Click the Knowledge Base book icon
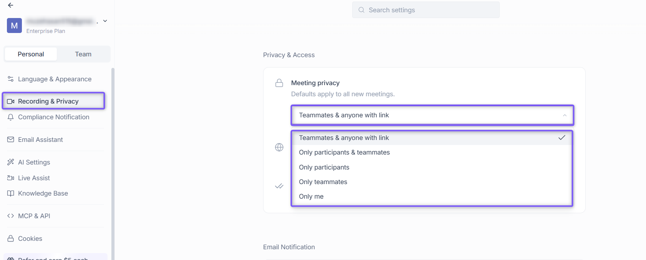The width and height of the screenshot is (646, 260). click(11, 193)
